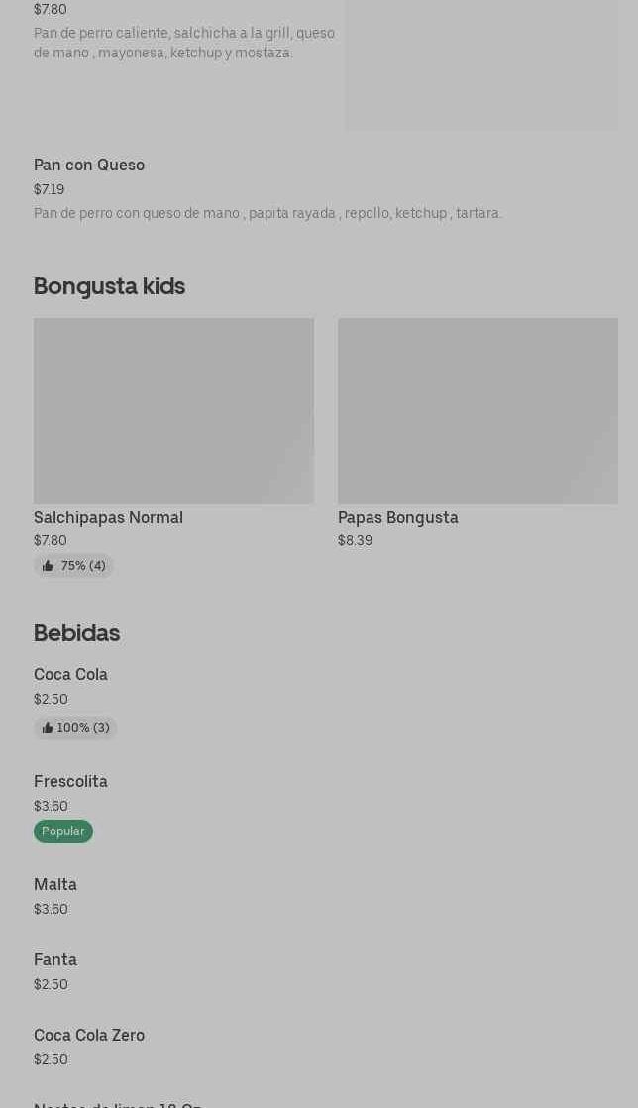This screenshot has width=638, height=1108.
Task: Choose the Papas Bongusta item name
Action: click(398, 517)
